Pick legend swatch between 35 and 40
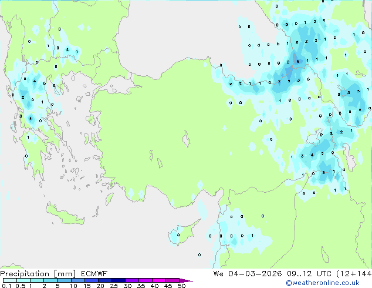The width and height of the screenshot is (372, 288). [145, 280]
